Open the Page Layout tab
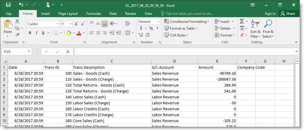Viewport: 304px width, 131px height. 68,14
